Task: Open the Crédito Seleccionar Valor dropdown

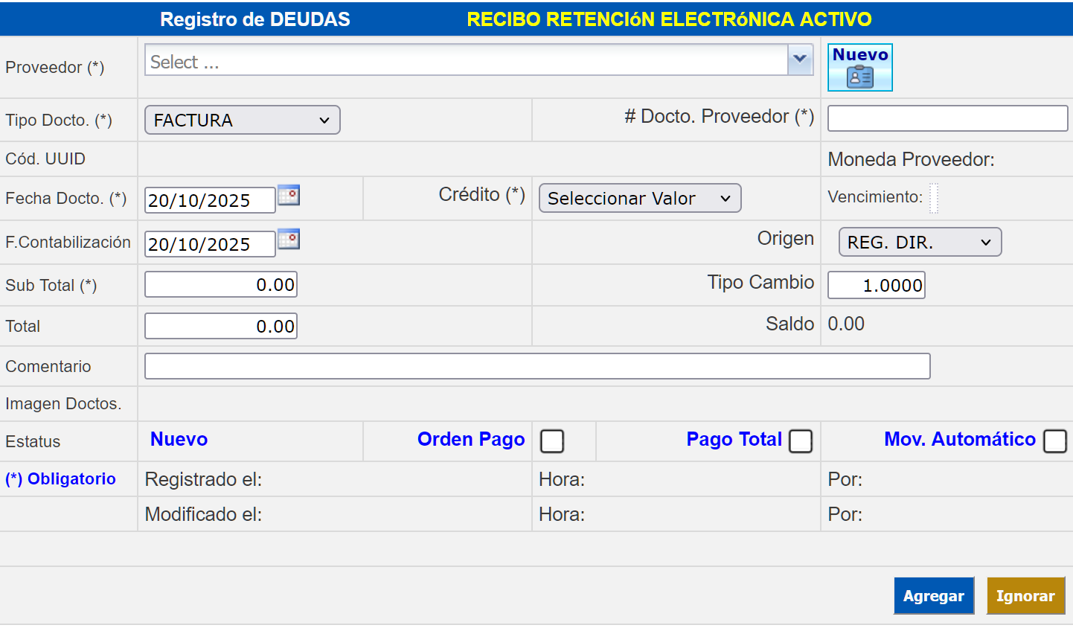Action: pyautogui.click(x=639, y=199)
